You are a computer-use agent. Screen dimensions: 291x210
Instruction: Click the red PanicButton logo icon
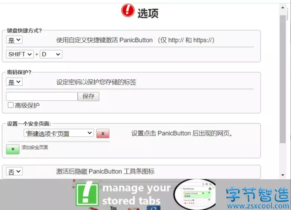click(x=128, y=10)
